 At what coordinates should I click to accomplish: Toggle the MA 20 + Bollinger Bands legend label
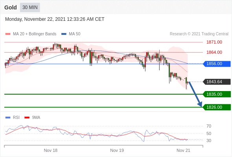(x=35, y=34)
